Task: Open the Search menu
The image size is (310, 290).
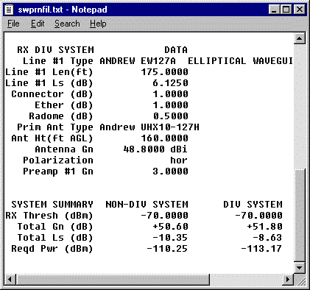Action: coord(67,24)
